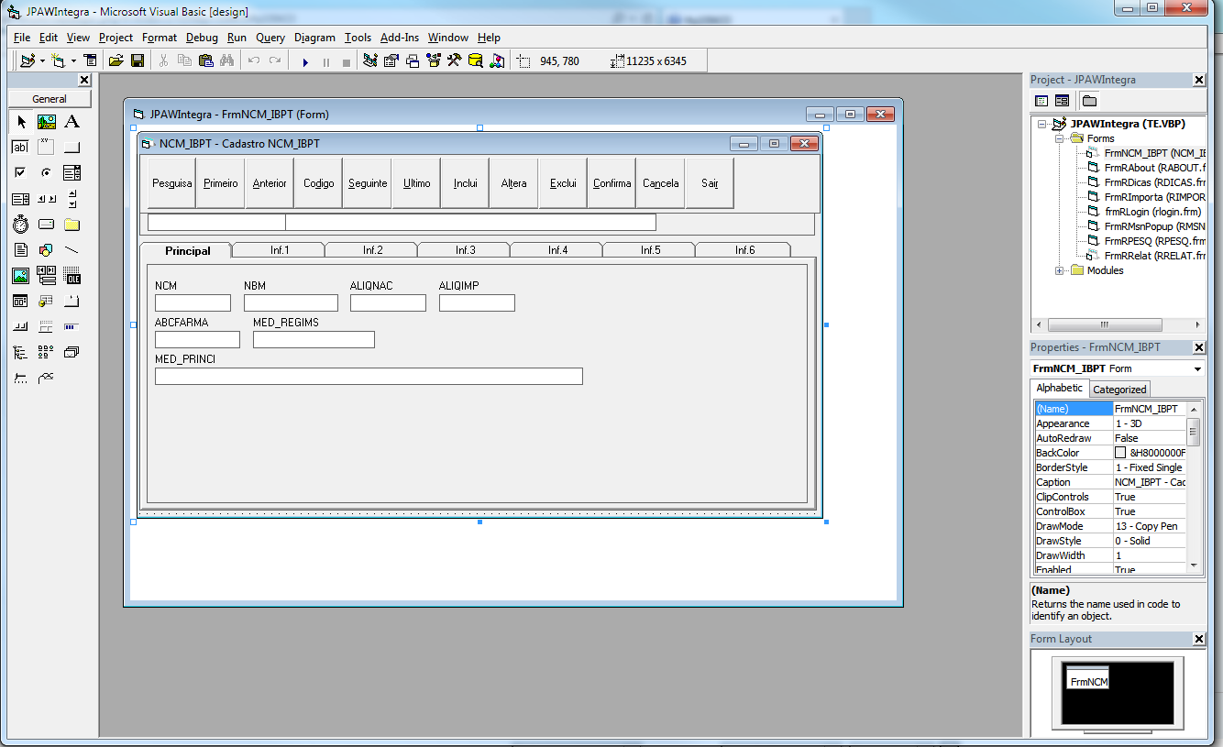This screenshot has width=1223, height=747.
Task: Expand the Modules folder in project tree
Action: click(1060, 270)
